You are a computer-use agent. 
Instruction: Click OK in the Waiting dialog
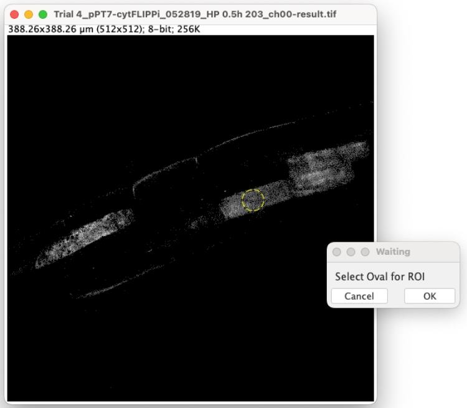click(430, 296)
